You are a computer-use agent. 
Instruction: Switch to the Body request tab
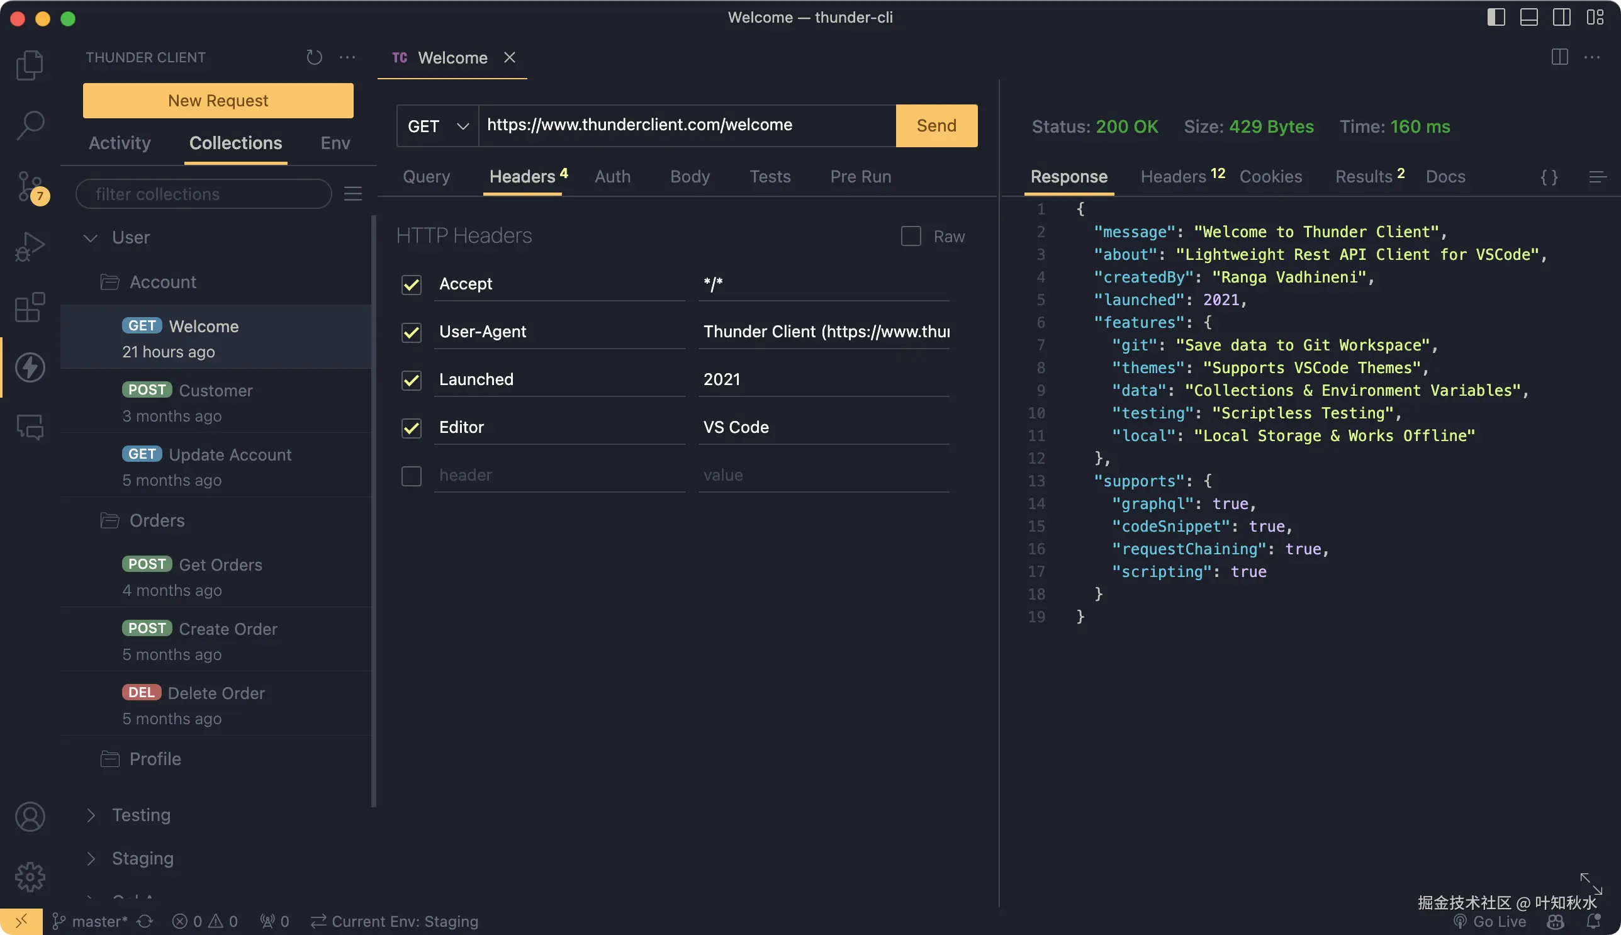point(689,177)
